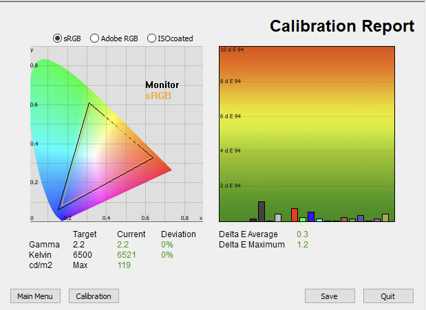Image resolution: width=426 pixels, height=310 pixels.
Task: Select the sRGB radio button
Action: coord(57,38)
